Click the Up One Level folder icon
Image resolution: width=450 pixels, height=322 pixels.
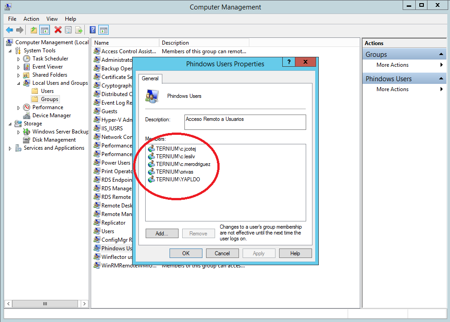tap(34, 30)
